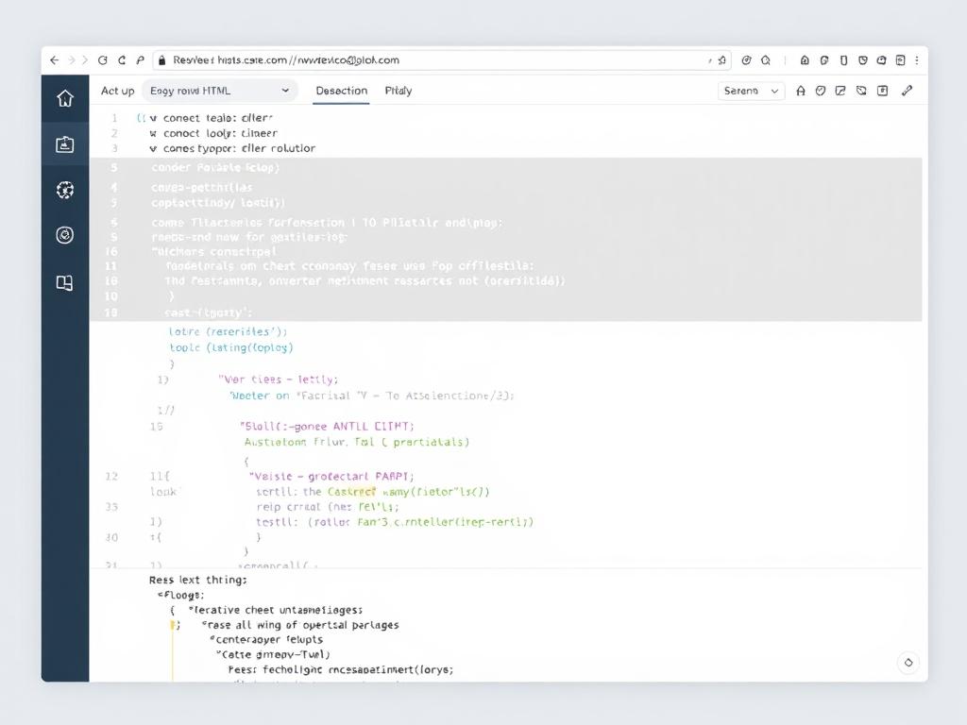
Task: Expand the 'Serena' dropdown
Action: (x=751, y=92)
